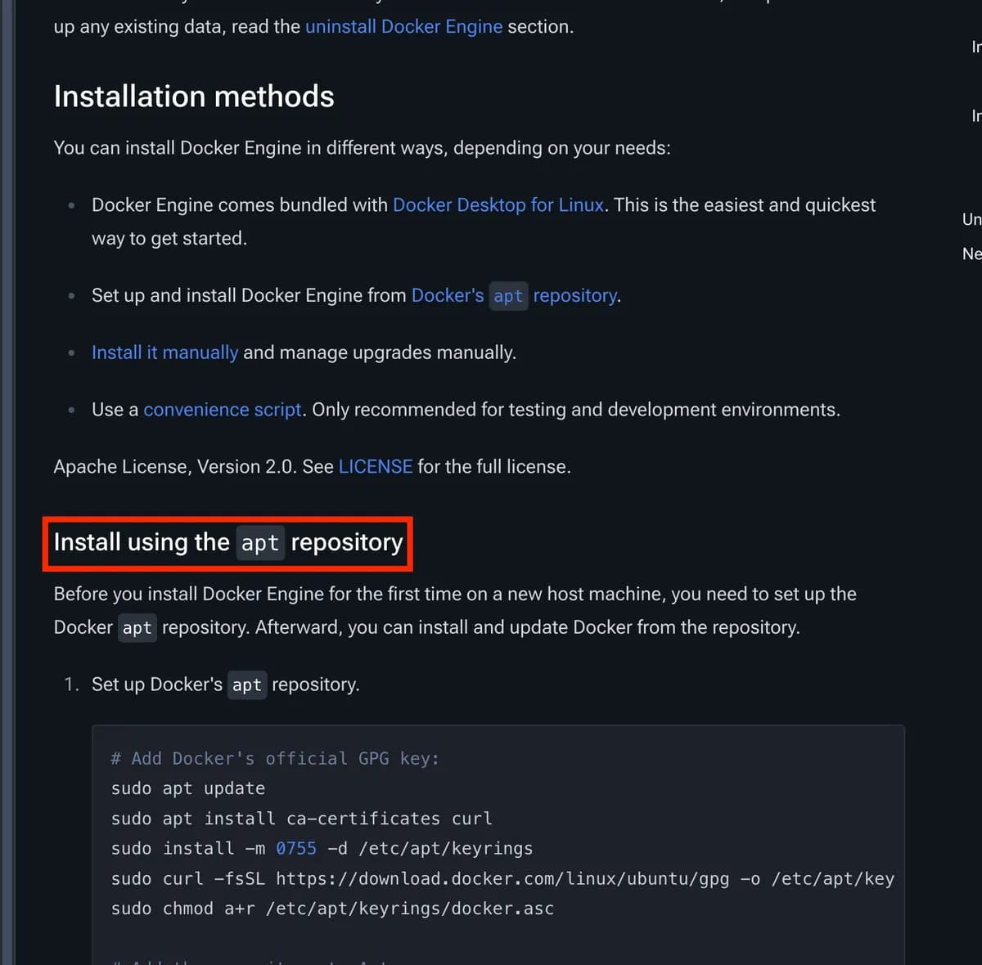Open the convenience script link
Viewport: 982px width, 965px height.
tap(223, 410)
